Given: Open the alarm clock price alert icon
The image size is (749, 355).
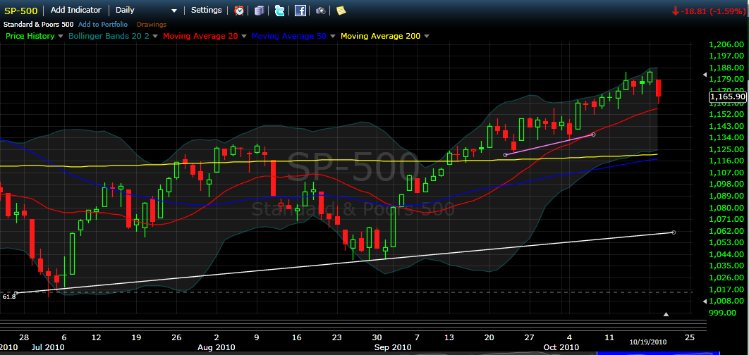Looking at the screenshot, I should pyautogui.click(x=239, y=10).
